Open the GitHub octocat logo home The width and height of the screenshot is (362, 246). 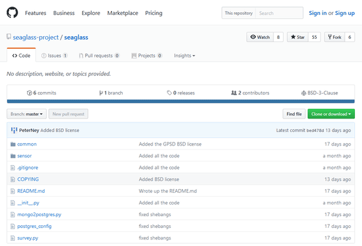tap(12, 12)
